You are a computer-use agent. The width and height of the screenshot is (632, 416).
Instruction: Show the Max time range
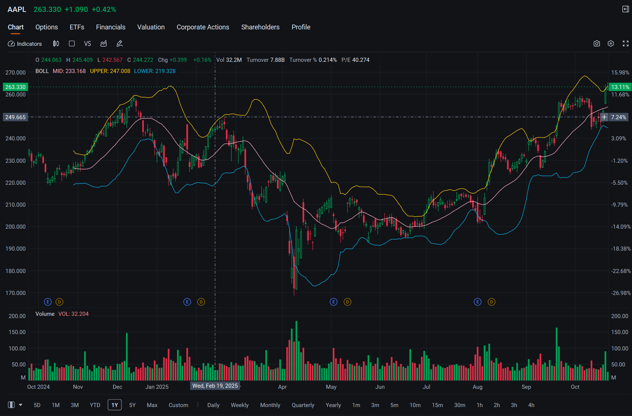click(152, 405)
